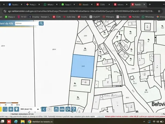Activate the rectangle zoom selection tool

(5, 109)
